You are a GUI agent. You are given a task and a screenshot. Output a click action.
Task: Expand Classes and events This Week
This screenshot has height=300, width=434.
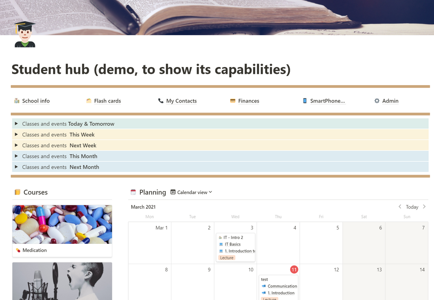[x=16, y=134]
